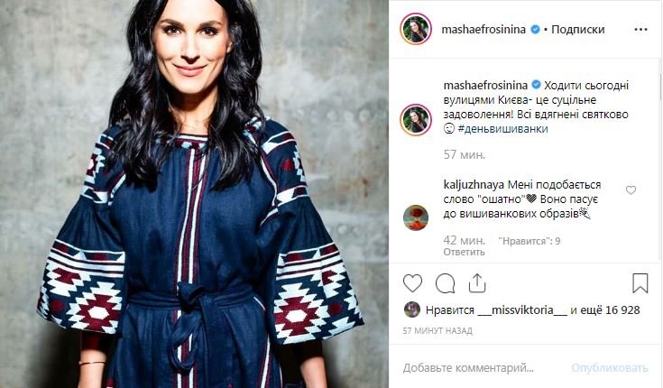Like the post with the heart icon

pyautogui.click(x=412, y=283)
